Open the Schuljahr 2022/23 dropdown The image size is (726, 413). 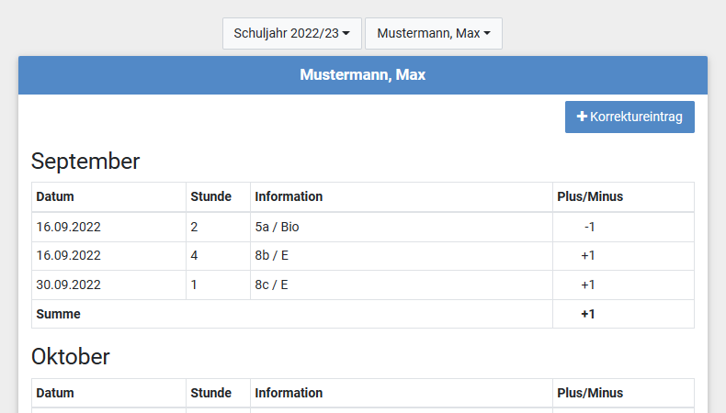coord(291,33)
